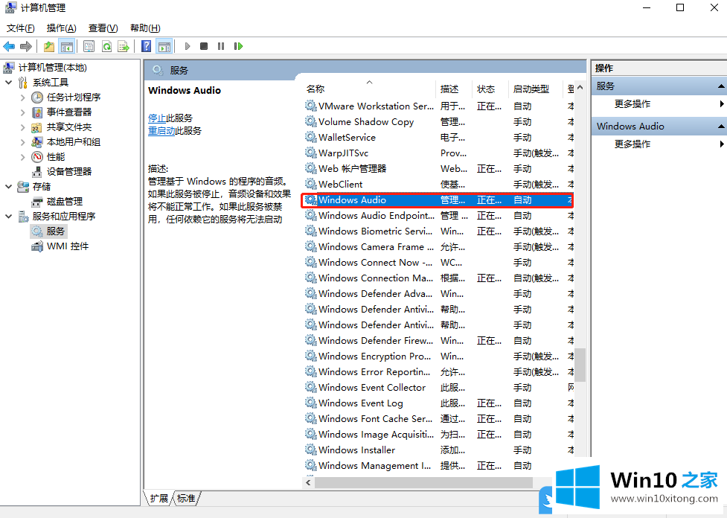Select the Windows Biometric Service row
This screenshot has width=727, height=518.
pyautogui.click(x=438, y=231)
